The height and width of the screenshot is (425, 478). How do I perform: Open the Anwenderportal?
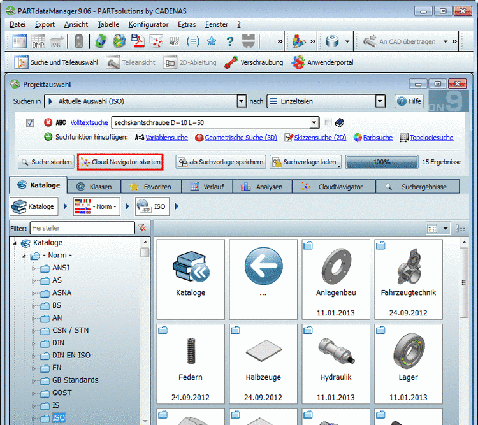tap(322, 62)
